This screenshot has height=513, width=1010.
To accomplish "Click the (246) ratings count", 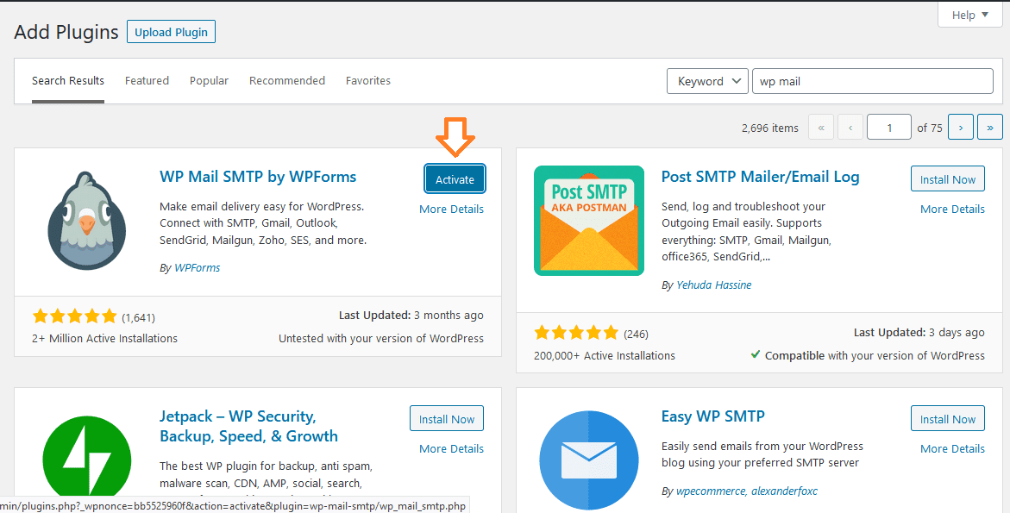I will click(636, 334).
